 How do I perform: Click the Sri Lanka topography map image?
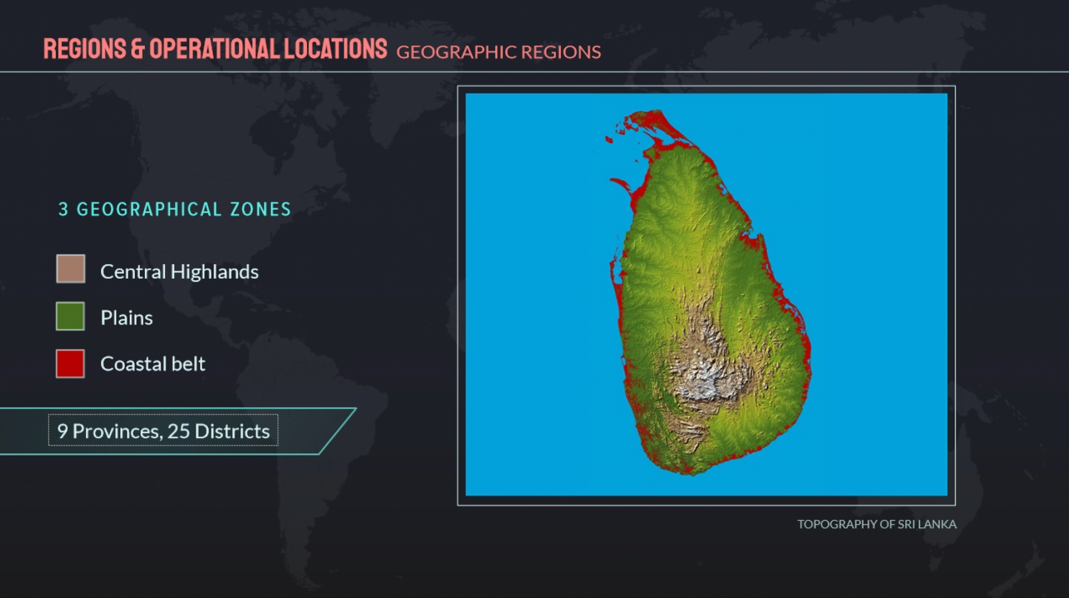[x=706, y=295]
